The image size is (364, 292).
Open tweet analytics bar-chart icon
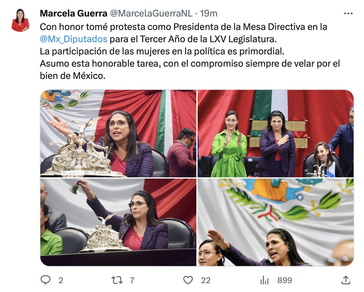coord(264,280)
